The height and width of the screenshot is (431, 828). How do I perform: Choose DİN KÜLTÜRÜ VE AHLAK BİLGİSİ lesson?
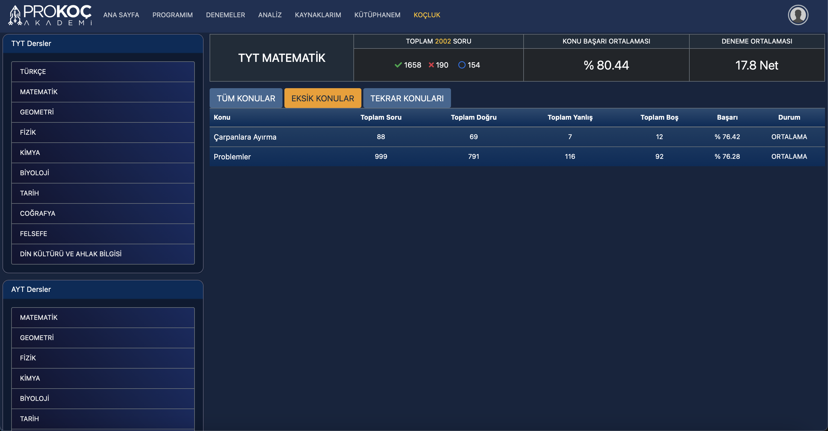(x=103, y=254)
